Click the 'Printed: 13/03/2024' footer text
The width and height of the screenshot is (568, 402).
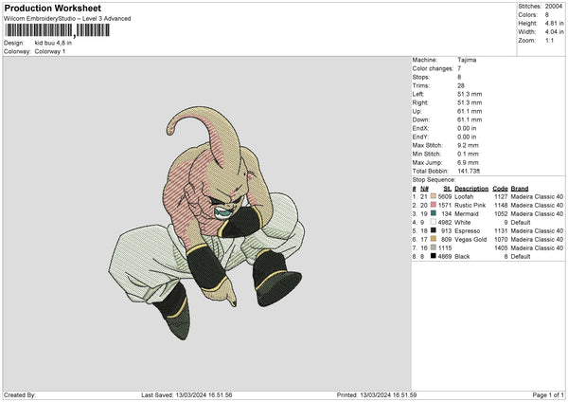point(377,394)
